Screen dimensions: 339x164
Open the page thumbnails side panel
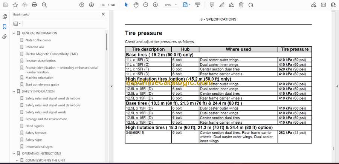[x=5, y=17]
